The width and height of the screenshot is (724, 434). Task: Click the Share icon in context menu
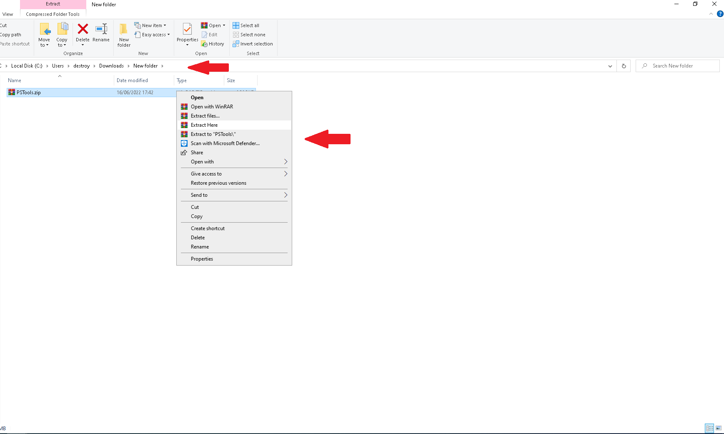184,153
